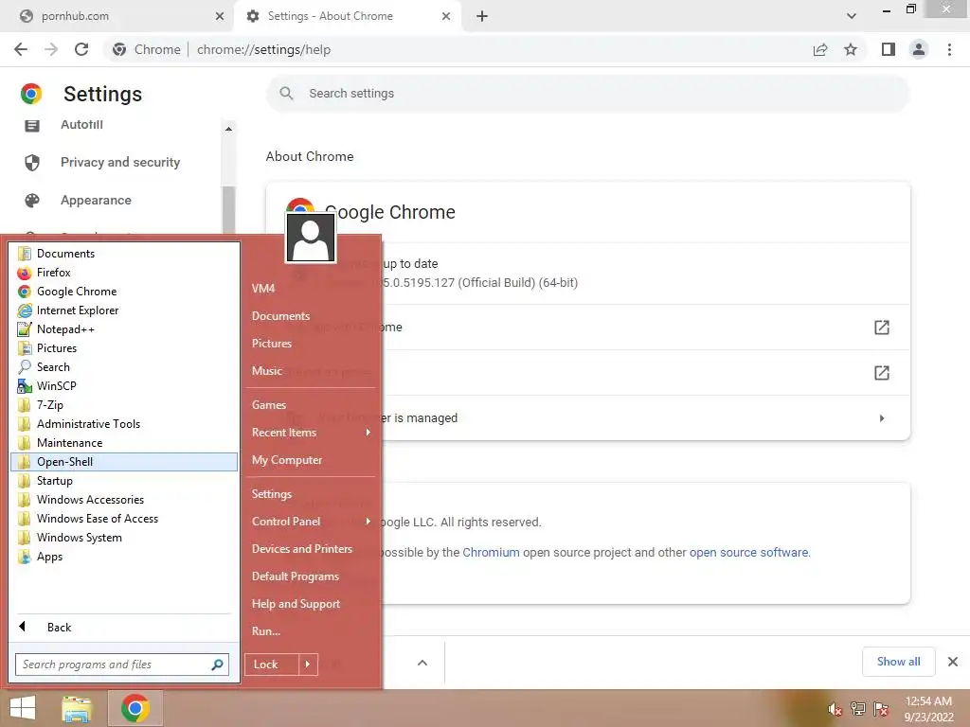Viewport: 970px width, 727px height.
Task: Expand the Startup folder
Action: pyautogui.click(x=124, y=480)
